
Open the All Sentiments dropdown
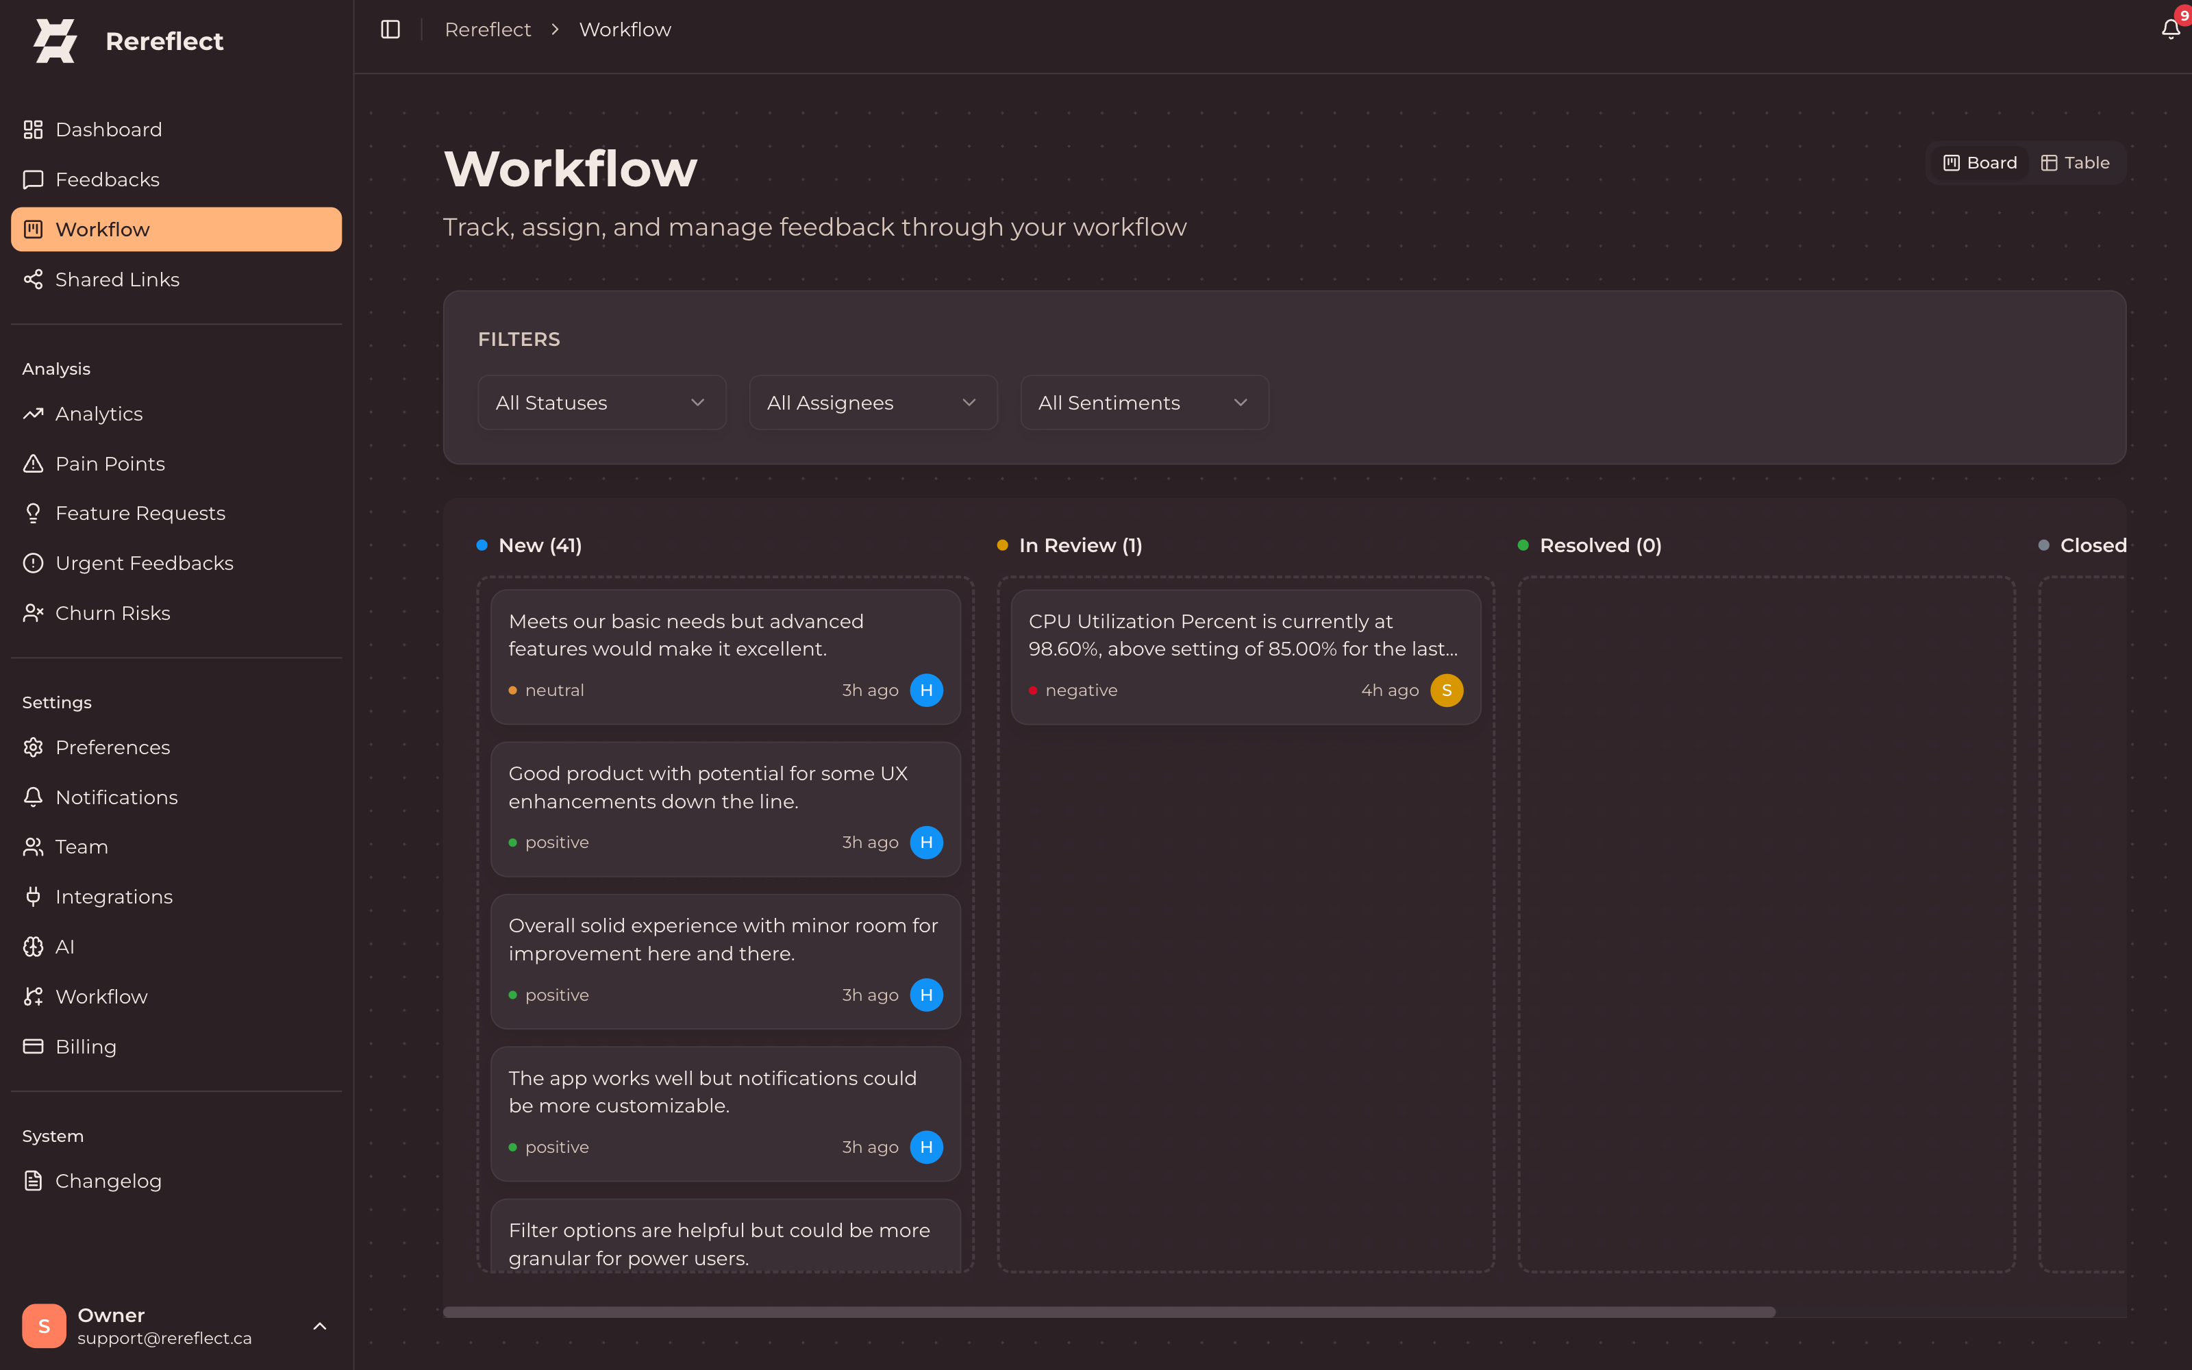[x=1144, y=403]
